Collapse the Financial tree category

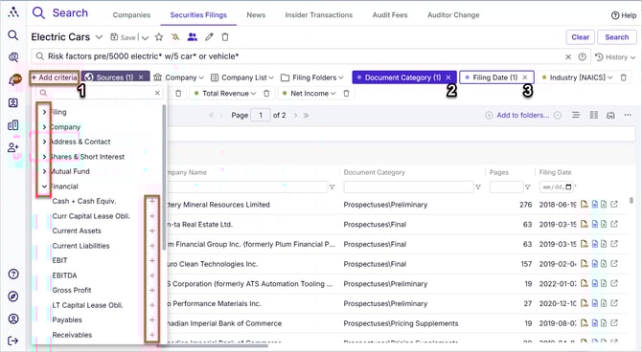click(x=44, y=187)
